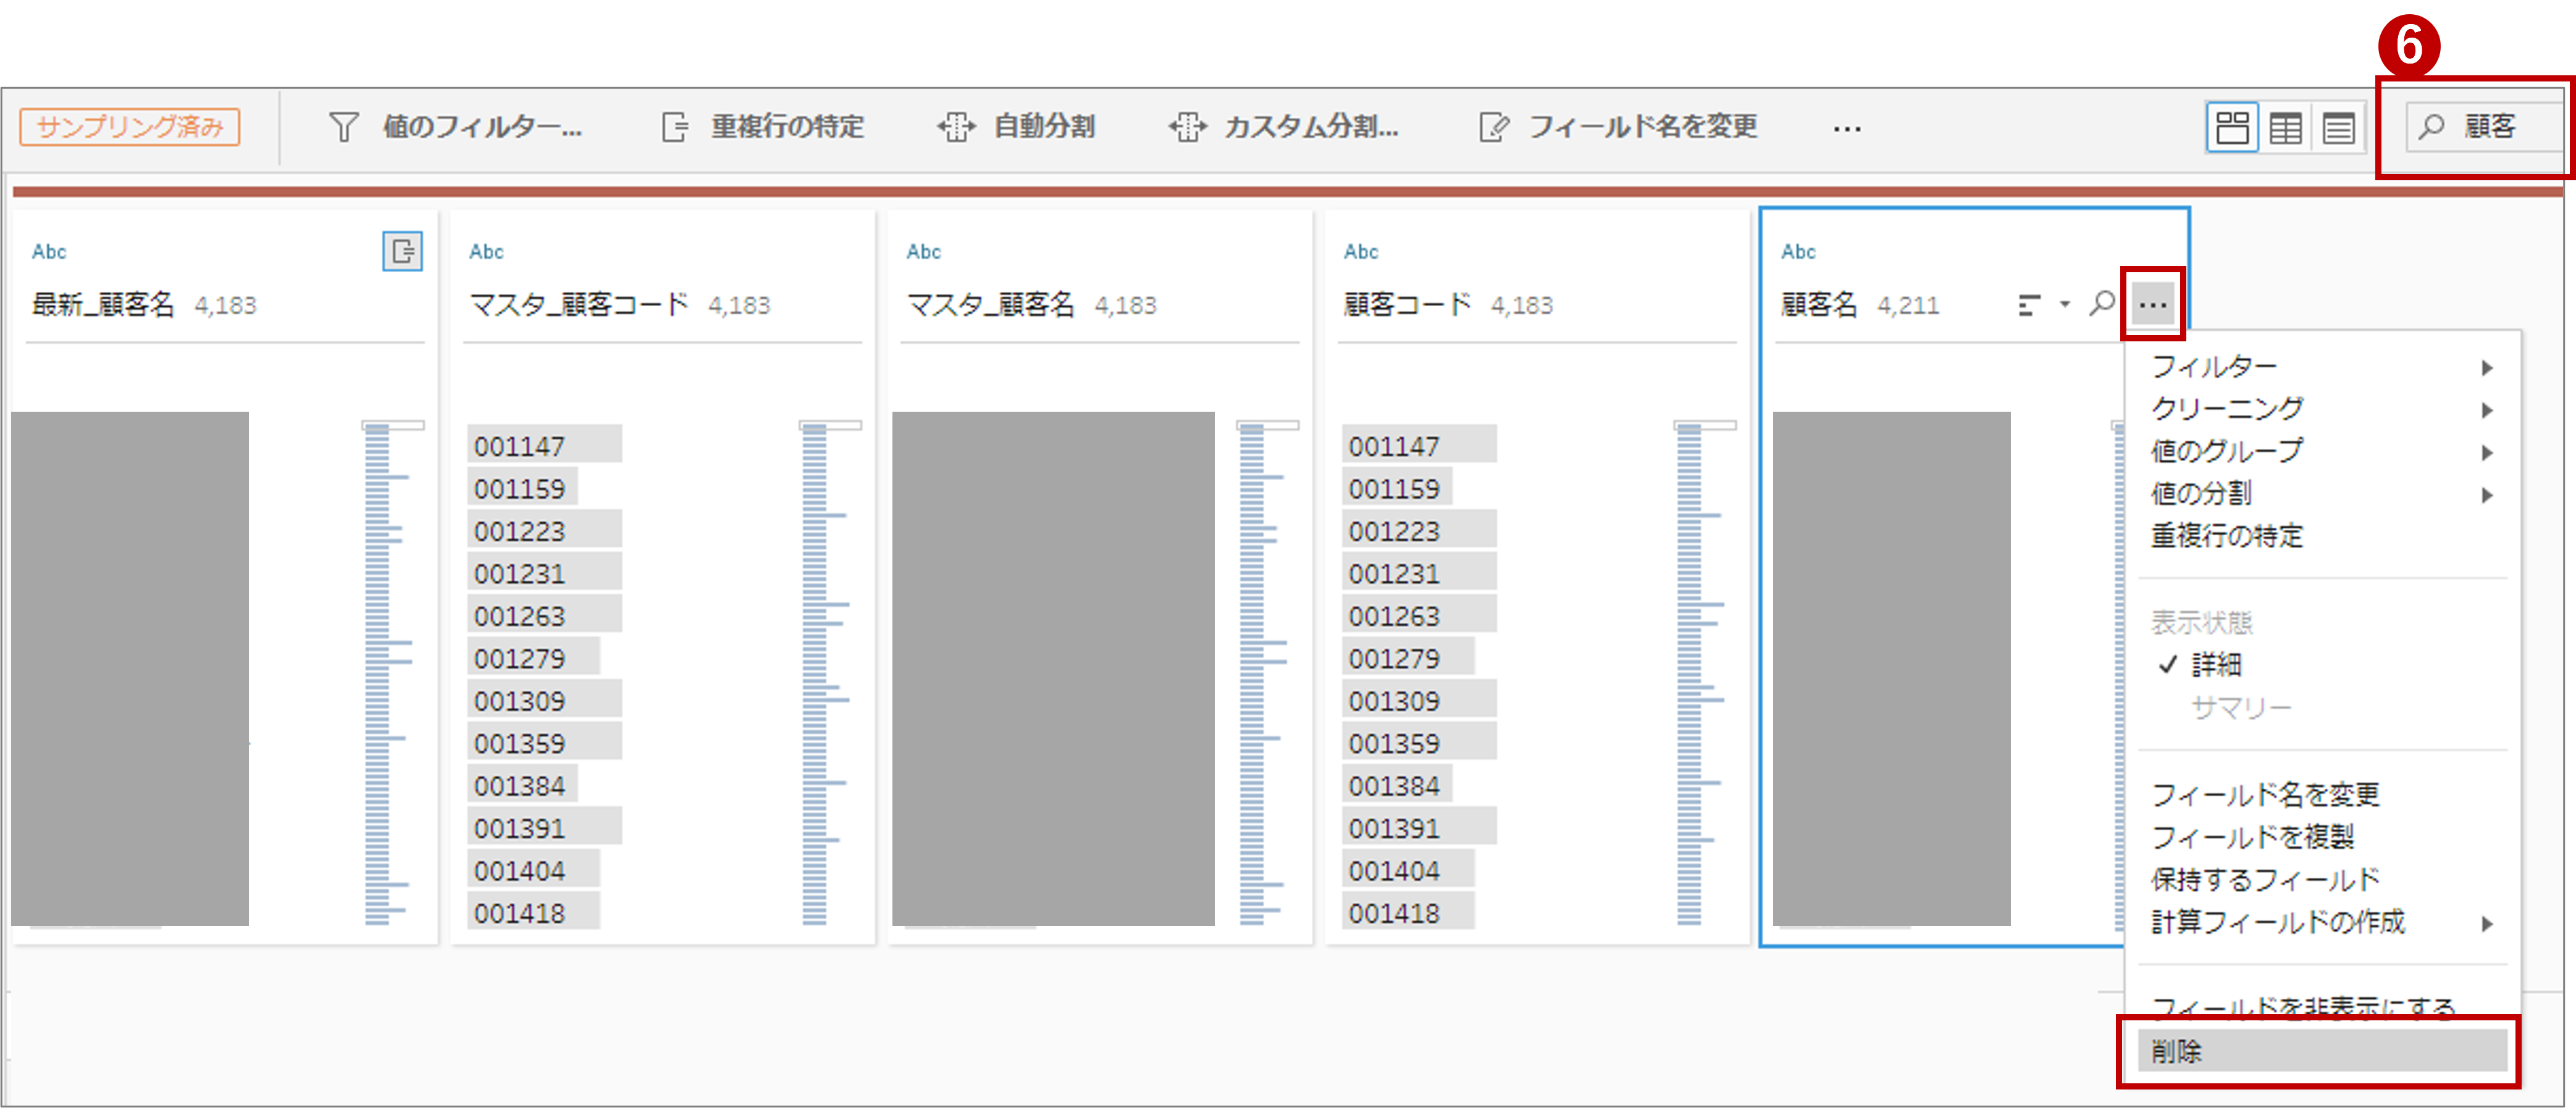Select value 001159 in 顧客コード card
This screenshot has width=2576, height=1108.
(x=1397, y=488)
